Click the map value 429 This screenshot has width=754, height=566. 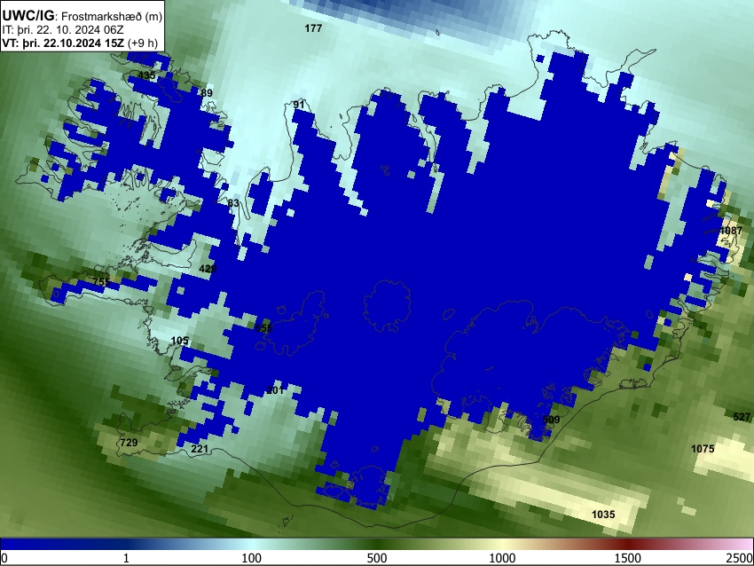pos(208,268)
